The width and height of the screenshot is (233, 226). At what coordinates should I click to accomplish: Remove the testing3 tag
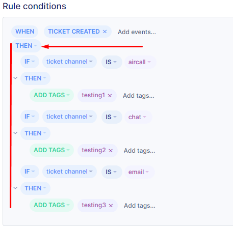[111, 206]
